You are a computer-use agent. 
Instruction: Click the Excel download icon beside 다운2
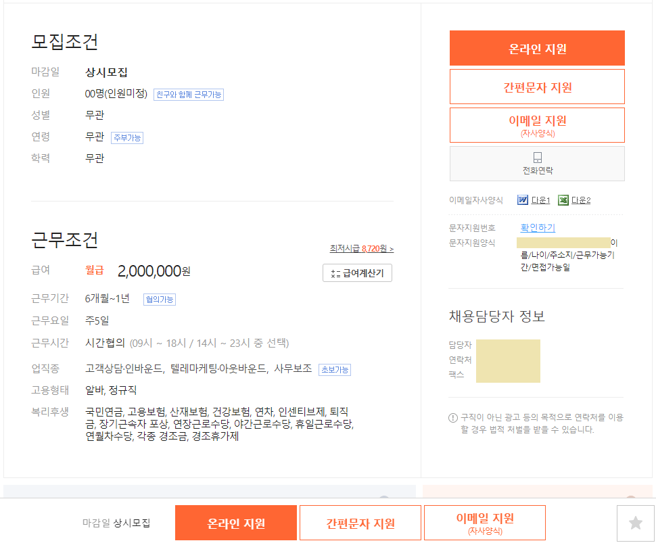563,199
